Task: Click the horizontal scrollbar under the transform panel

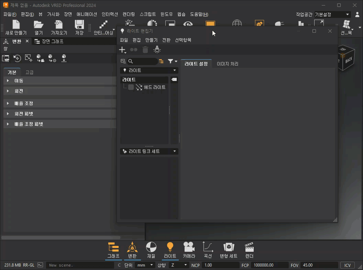Action: (x=61, y=238)
